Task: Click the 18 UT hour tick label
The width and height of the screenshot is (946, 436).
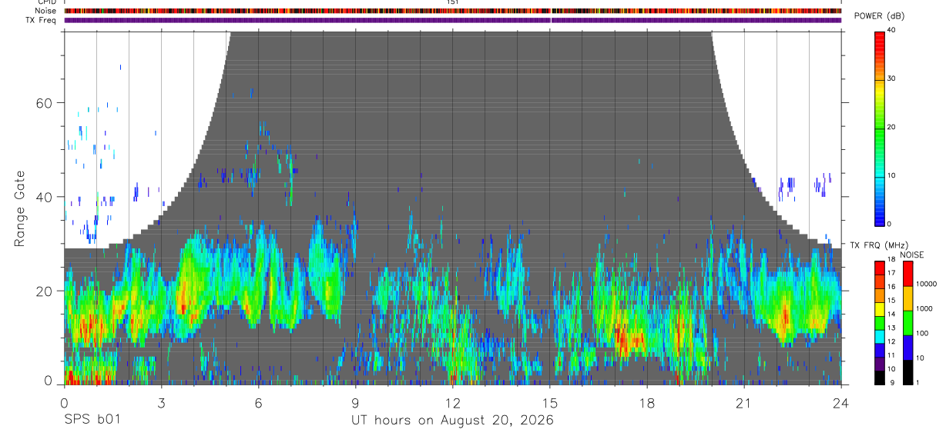Action: (647, 403)
